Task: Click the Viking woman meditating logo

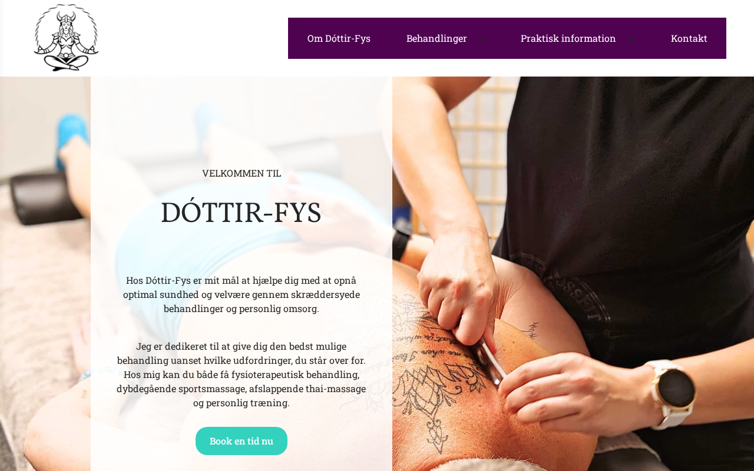Action: click(66, 38)
